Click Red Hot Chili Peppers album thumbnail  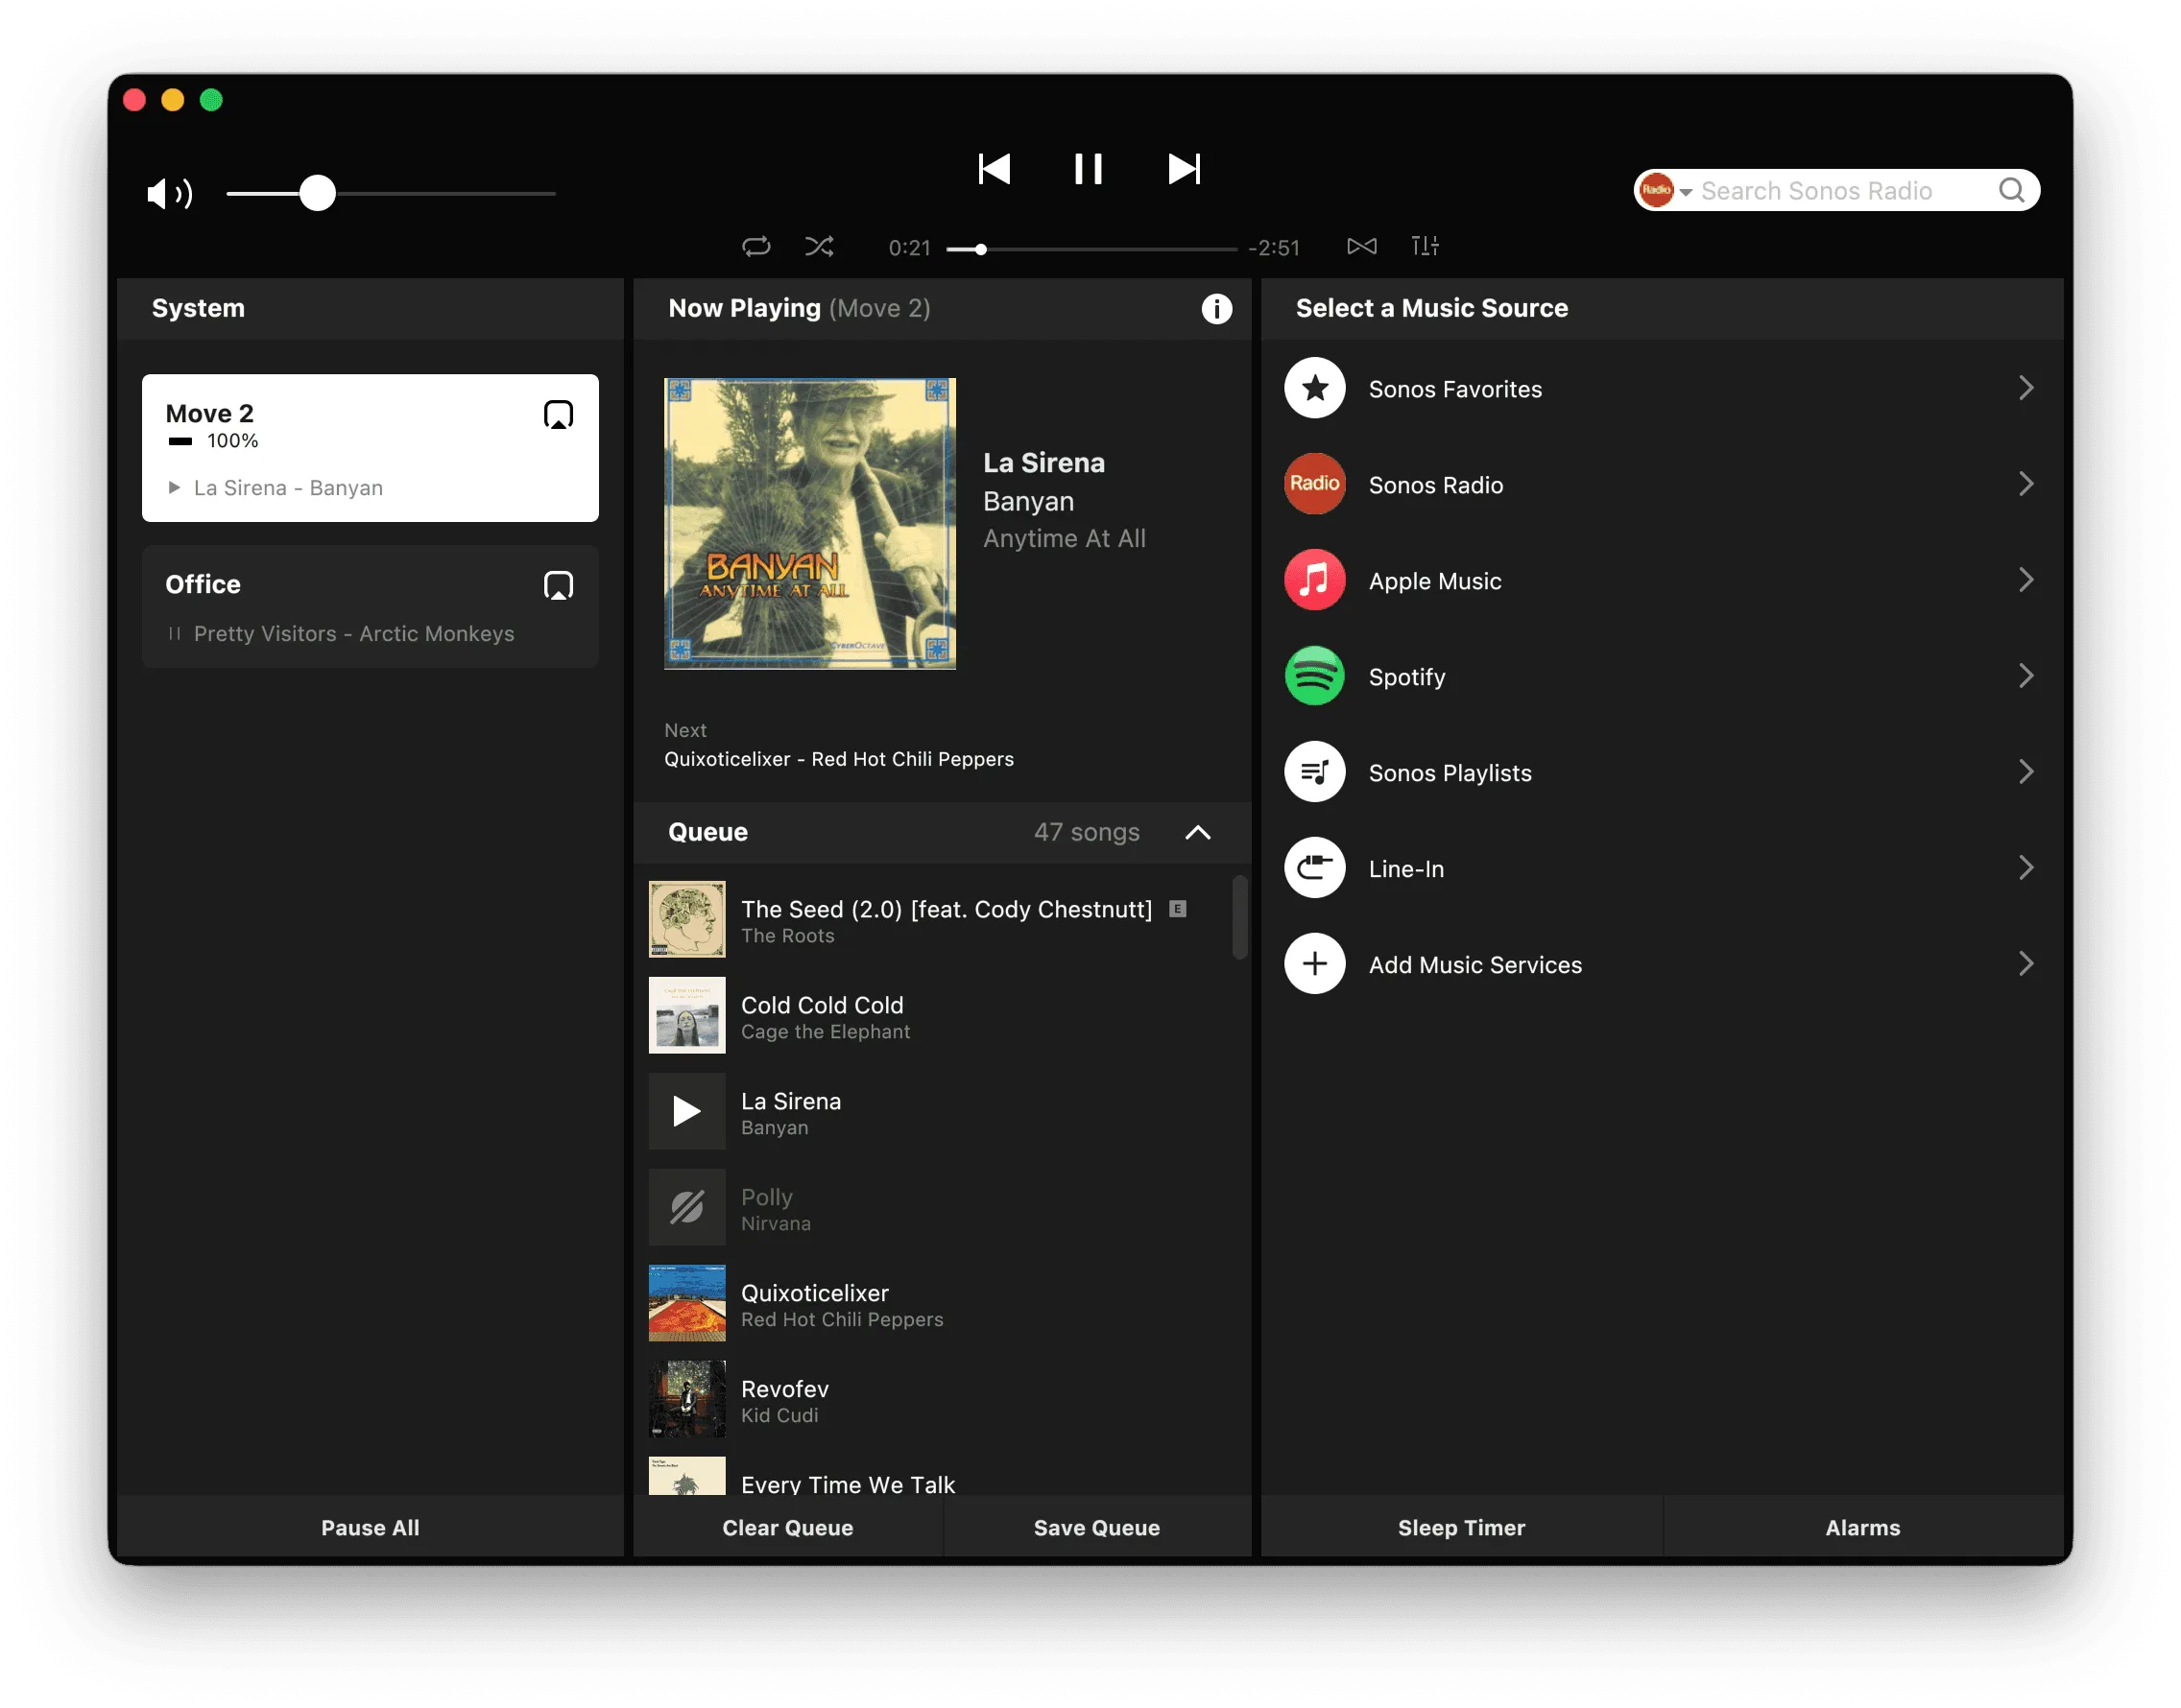[686, 1304]
